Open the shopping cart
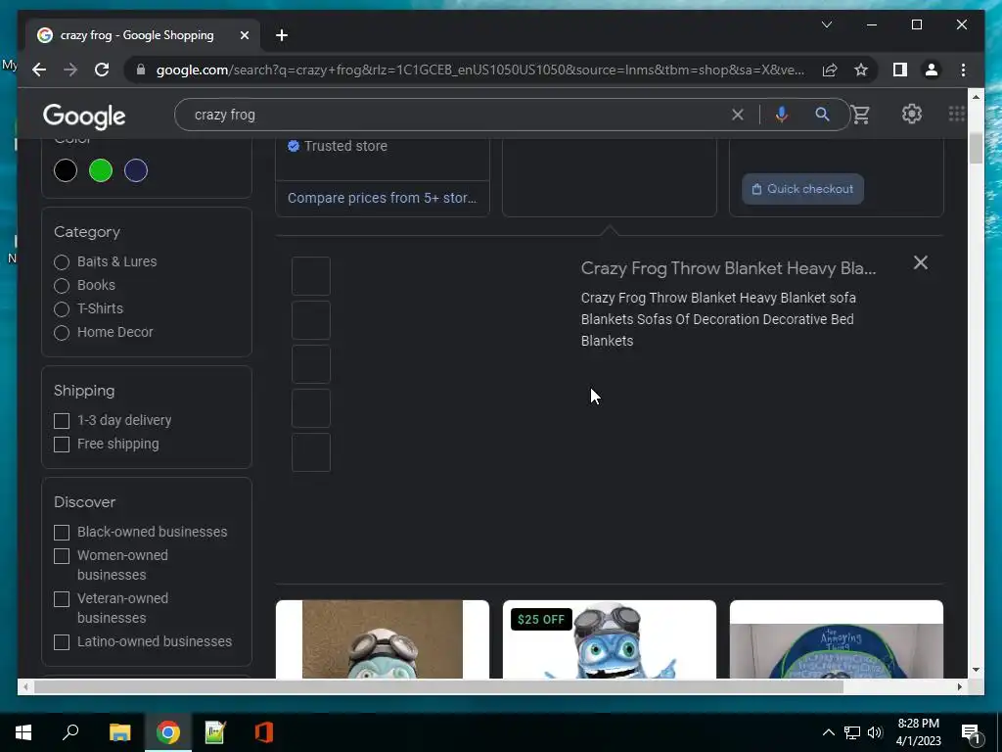Image resolution: width=1002 pixels, height=752 pixels. pos(861,115)
